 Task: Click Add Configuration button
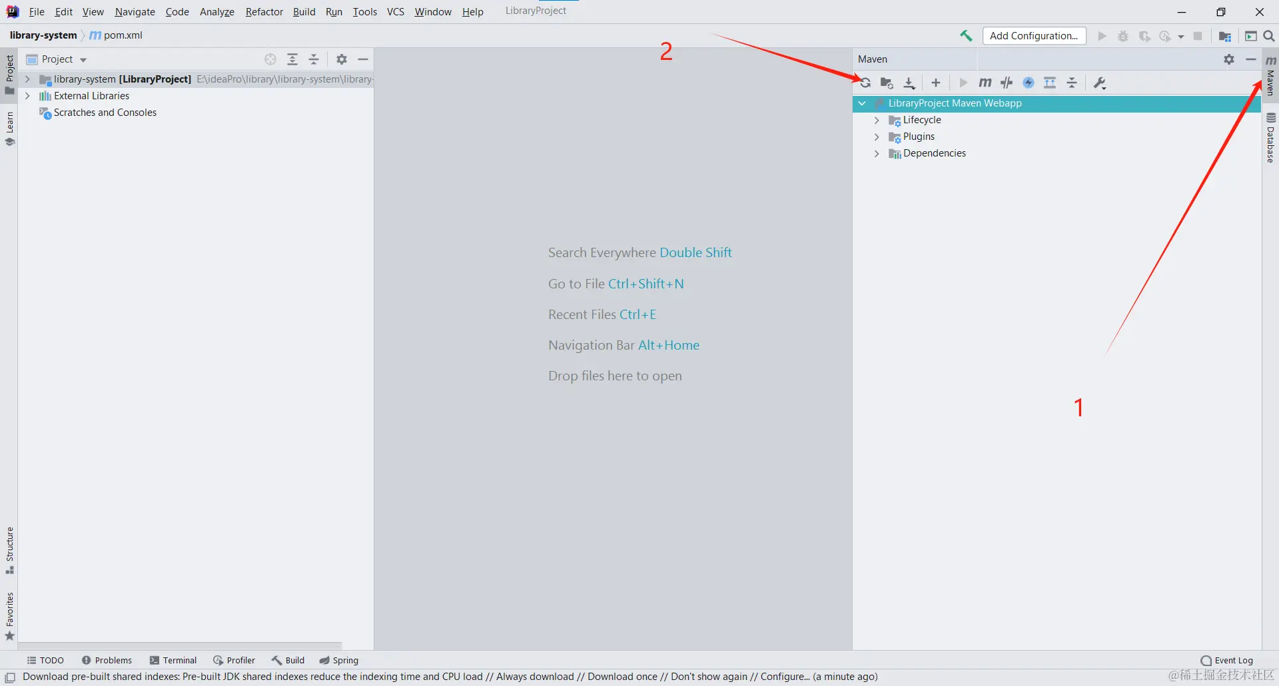click(x=1034, y=36)
